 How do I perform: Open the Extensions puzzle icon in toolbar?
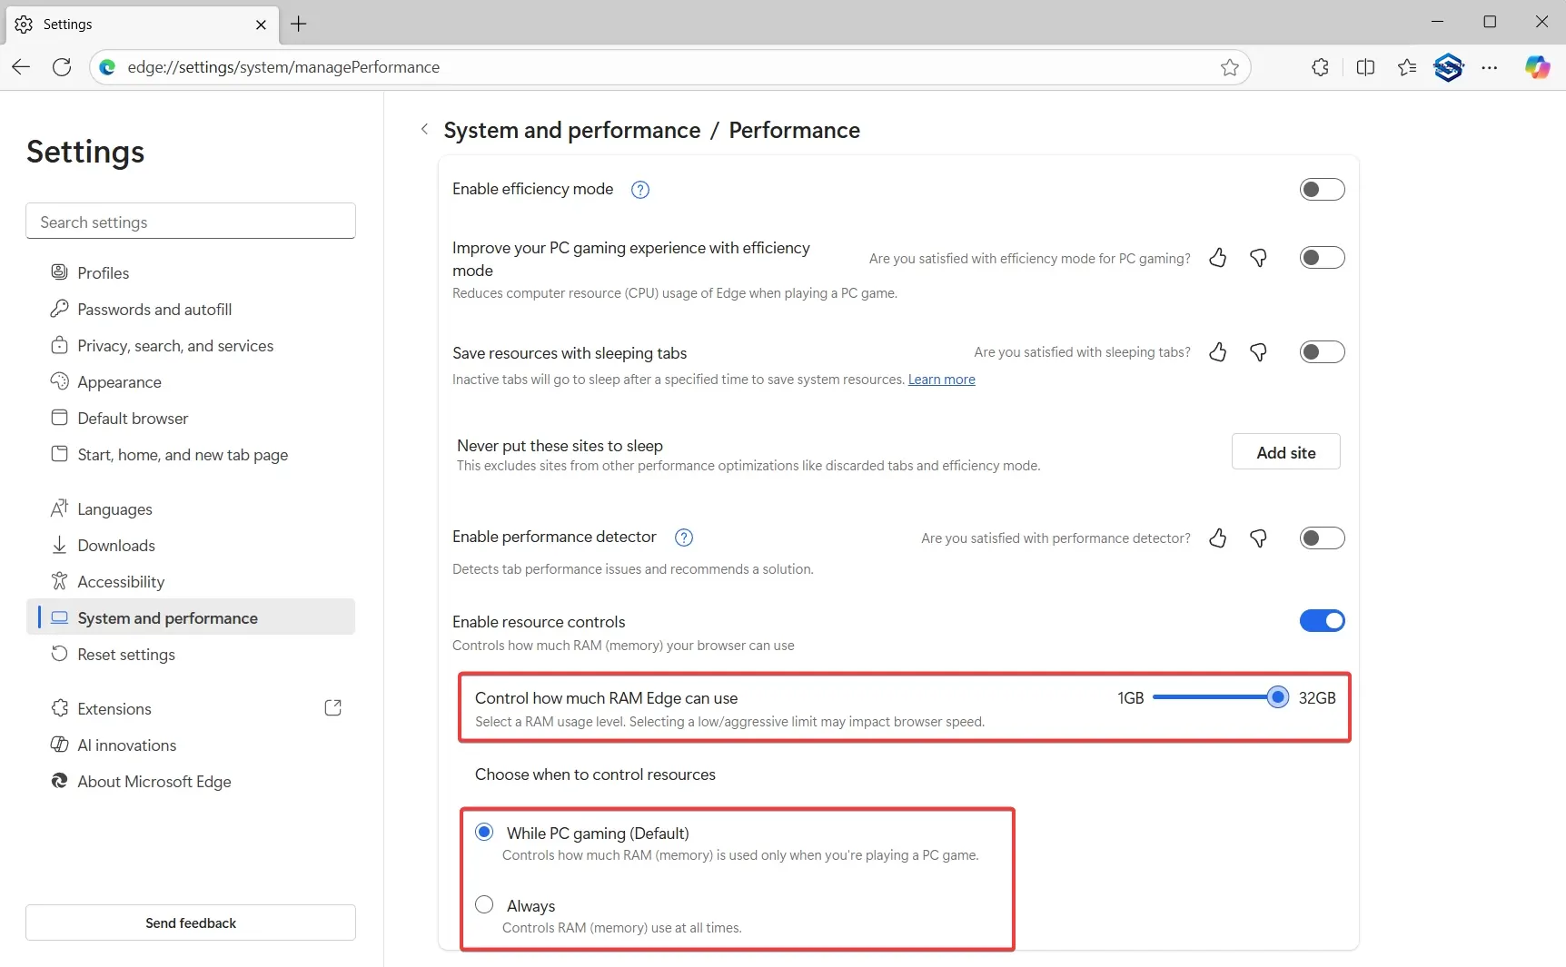1319,67
